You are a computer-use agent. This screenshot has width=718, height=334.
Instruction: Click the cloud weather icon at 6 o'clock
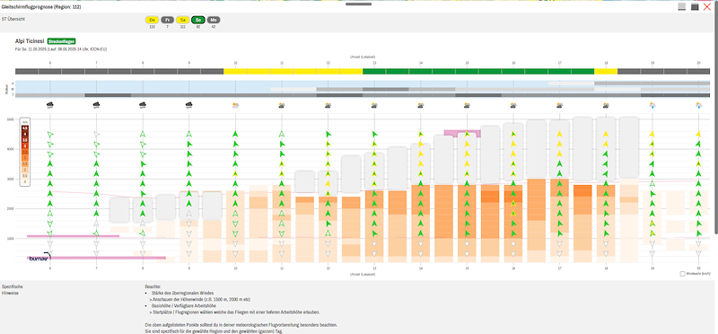[50, 105]
